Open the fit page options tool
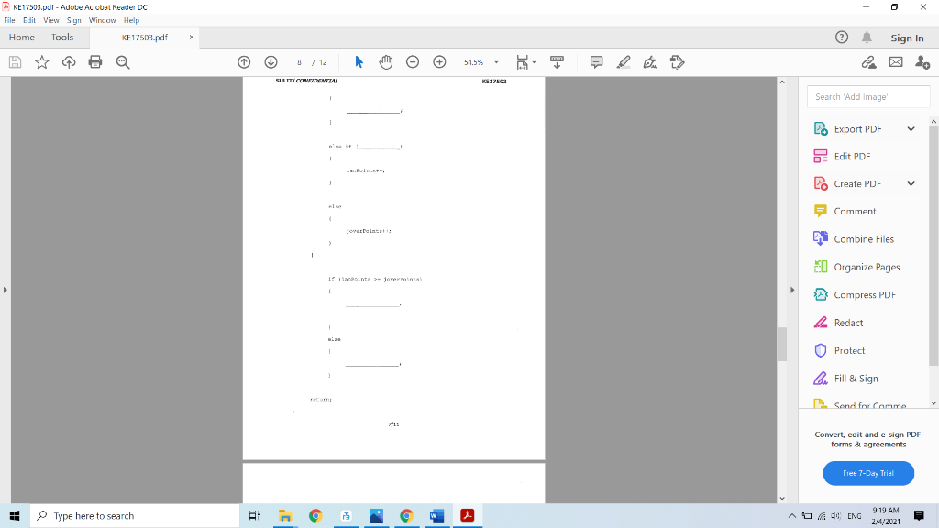This screenshot has width=939, height=528. click(525, 62)
